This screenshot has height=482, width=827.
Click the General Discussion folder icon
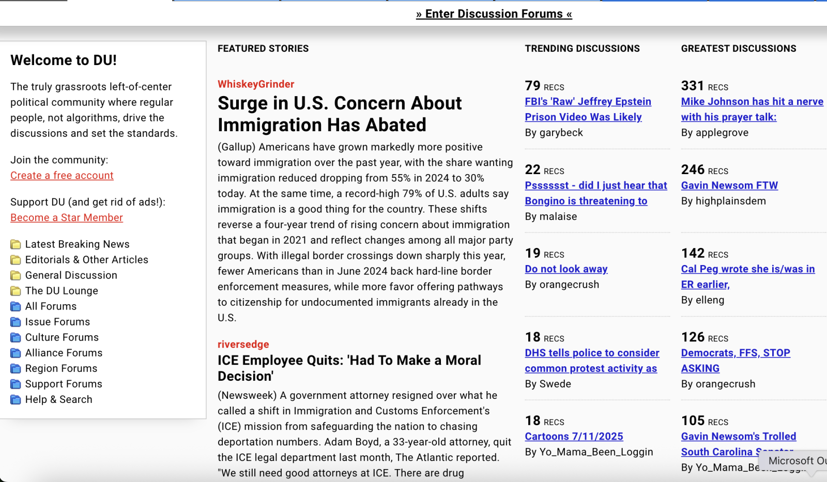(x=16, y=275)
